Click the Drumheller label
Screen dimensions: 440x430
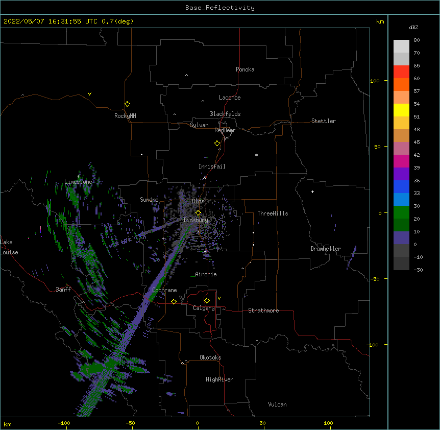(326, 249)
